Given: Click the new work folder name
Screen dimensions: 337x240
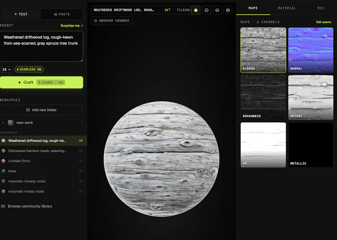Looking at the screenshot, I should (24, 123).
